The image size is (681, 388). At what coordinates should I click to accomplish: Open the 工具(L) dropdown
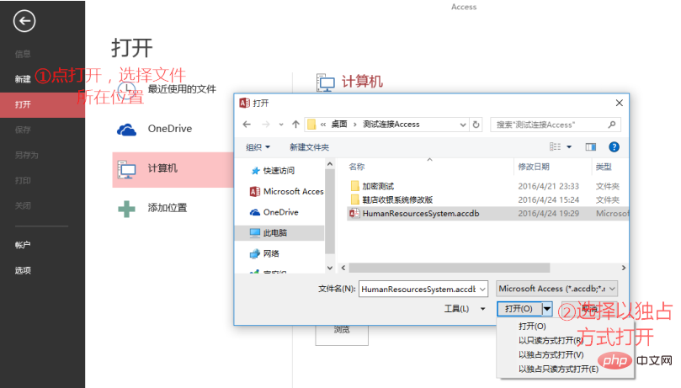465,309
